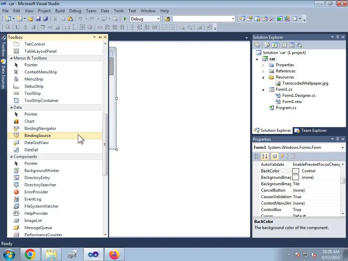
Task: Open the Command Window toolbar icon
Action: (295, 19)
